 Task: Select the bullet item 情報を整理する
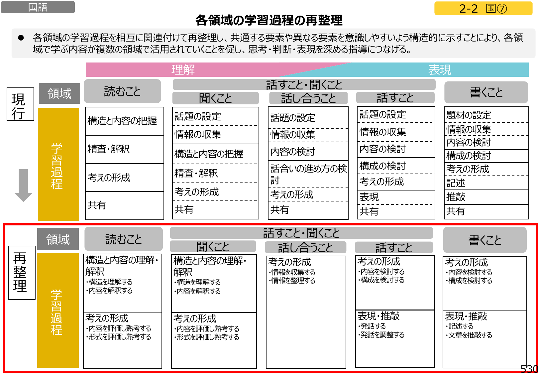pos(292,281)
